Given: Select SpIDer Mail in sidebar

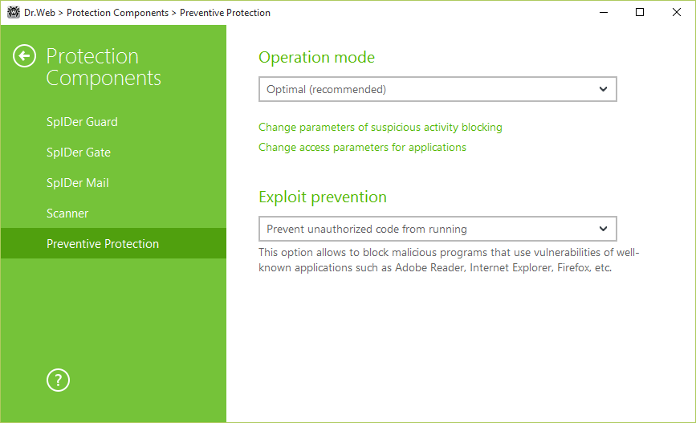Looking at the screenshot, I should pos(78,183).
